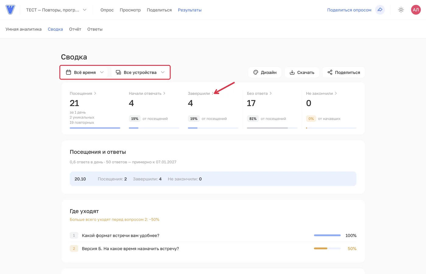Click the Поделиться button near Скачать
Screen dimensions: 426x274
pos(344,72)
